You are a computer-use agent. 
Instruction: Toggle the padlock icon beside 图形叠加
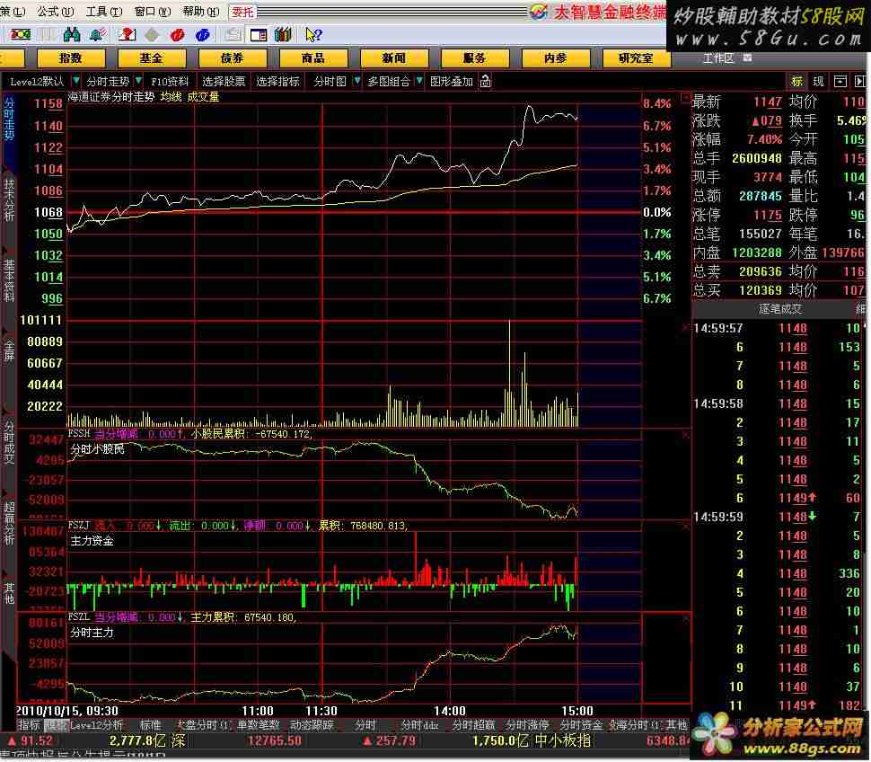coord(485,82)
